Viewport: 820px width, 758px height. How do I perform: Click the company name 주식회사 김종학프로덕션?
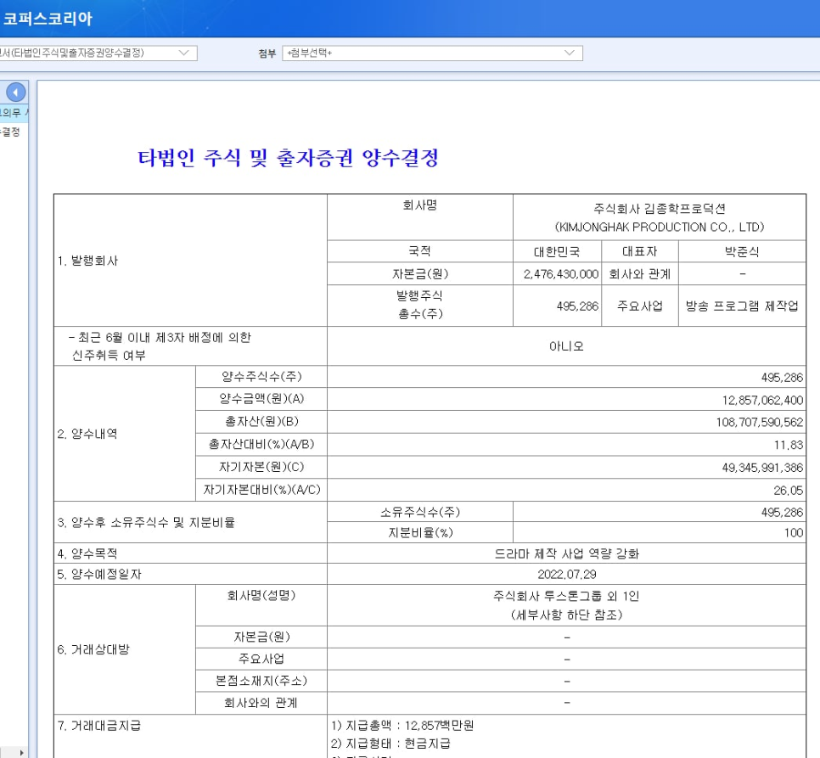pyautogui.click(x=659, y=209)
